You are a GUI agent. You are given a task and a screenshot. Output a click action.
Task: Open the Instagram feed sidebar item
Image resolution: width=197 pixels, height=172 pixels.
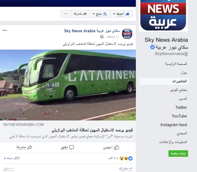pyautogui.click(x=174, y=125)
